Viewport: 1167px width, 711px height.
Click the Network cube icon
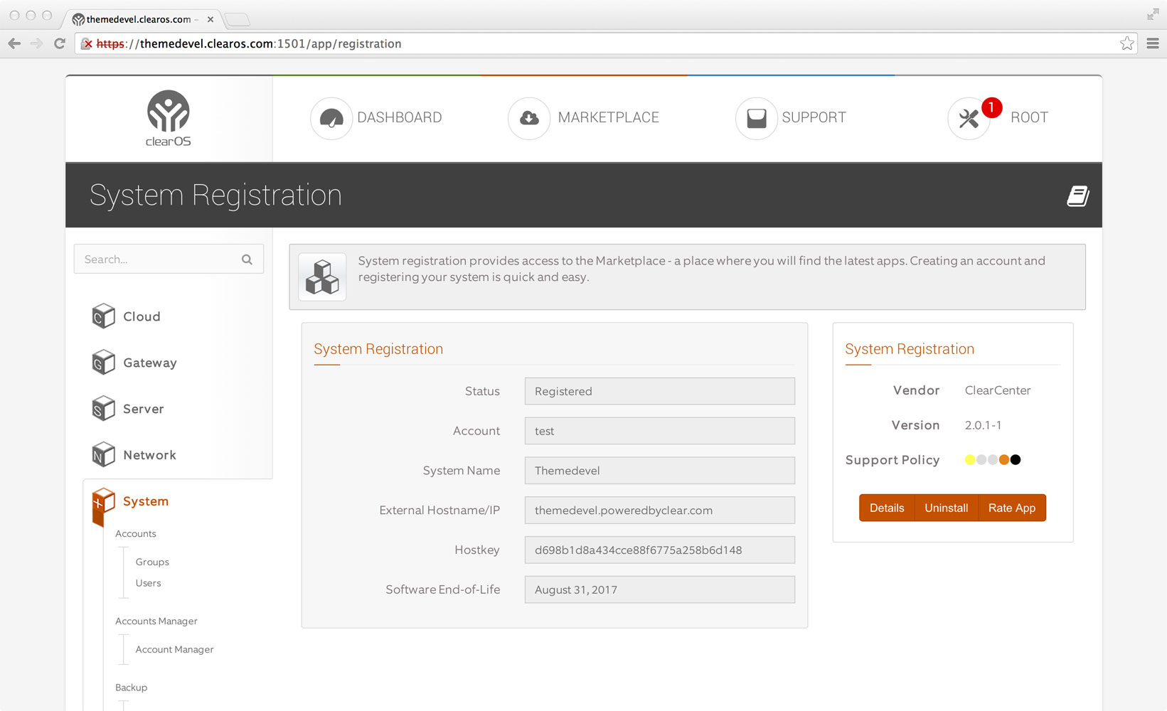103,454
